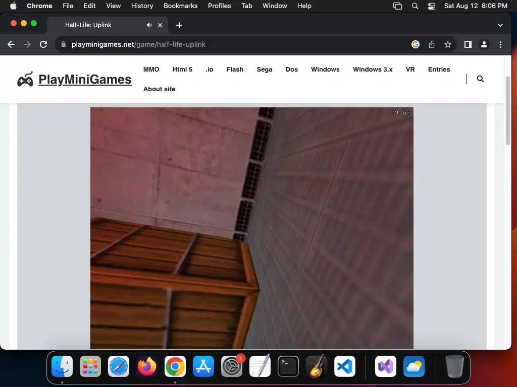
Task: Open the Apple menu
Action: coord(13,6)
